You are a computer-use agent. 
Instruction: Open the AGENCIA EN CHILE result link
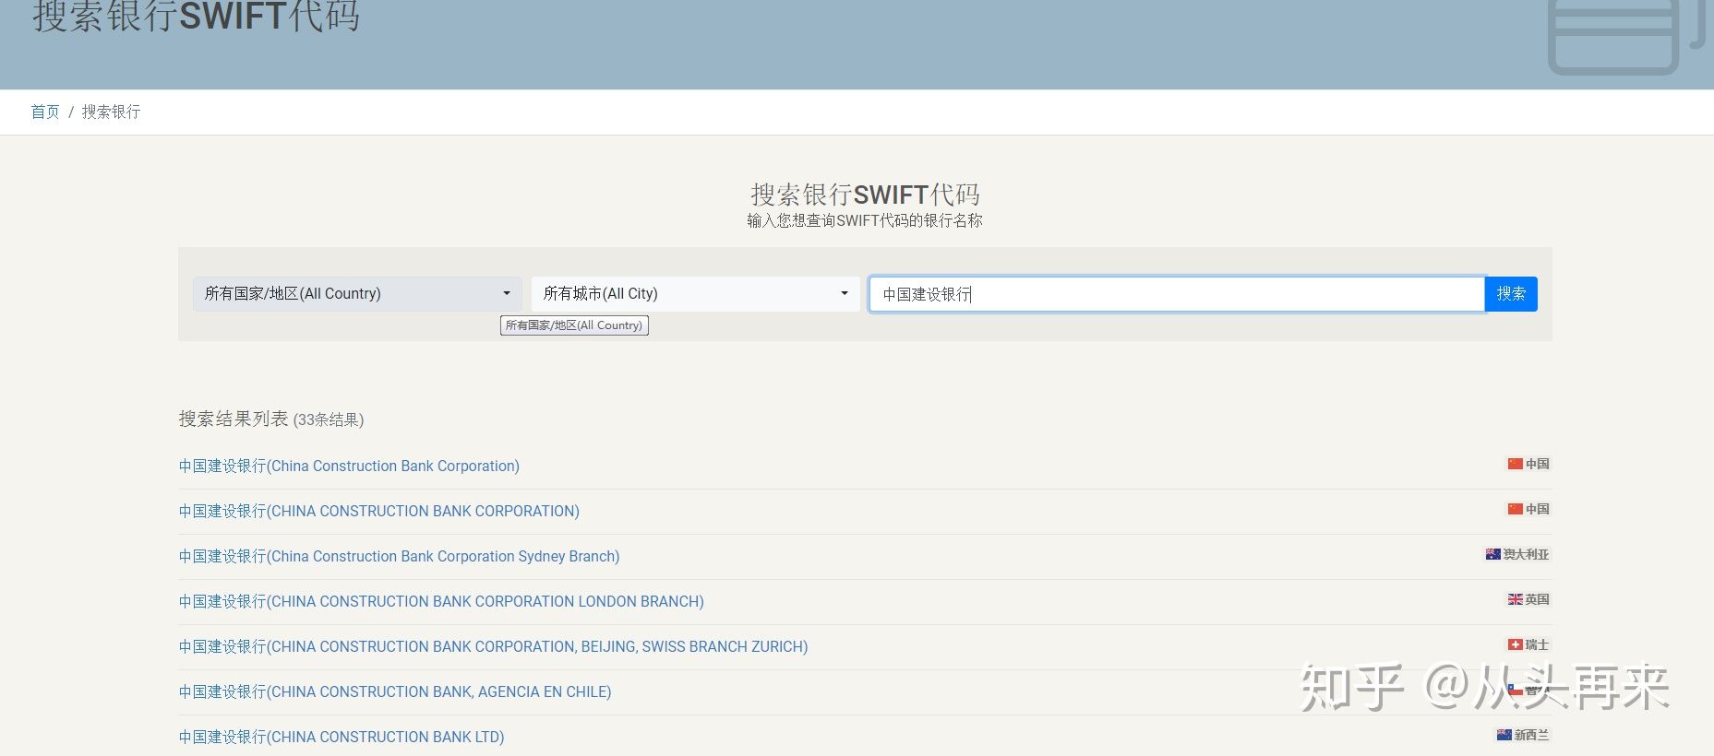tap(395, 691)
